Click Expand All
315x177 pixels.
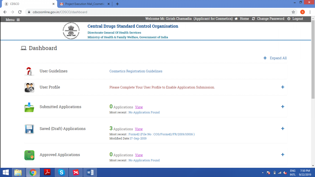(x=275, y=58)
